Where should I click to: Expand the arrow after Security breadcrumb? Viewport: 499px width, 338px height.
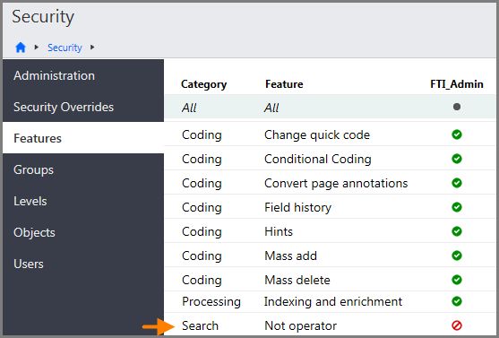pos(92,48)
